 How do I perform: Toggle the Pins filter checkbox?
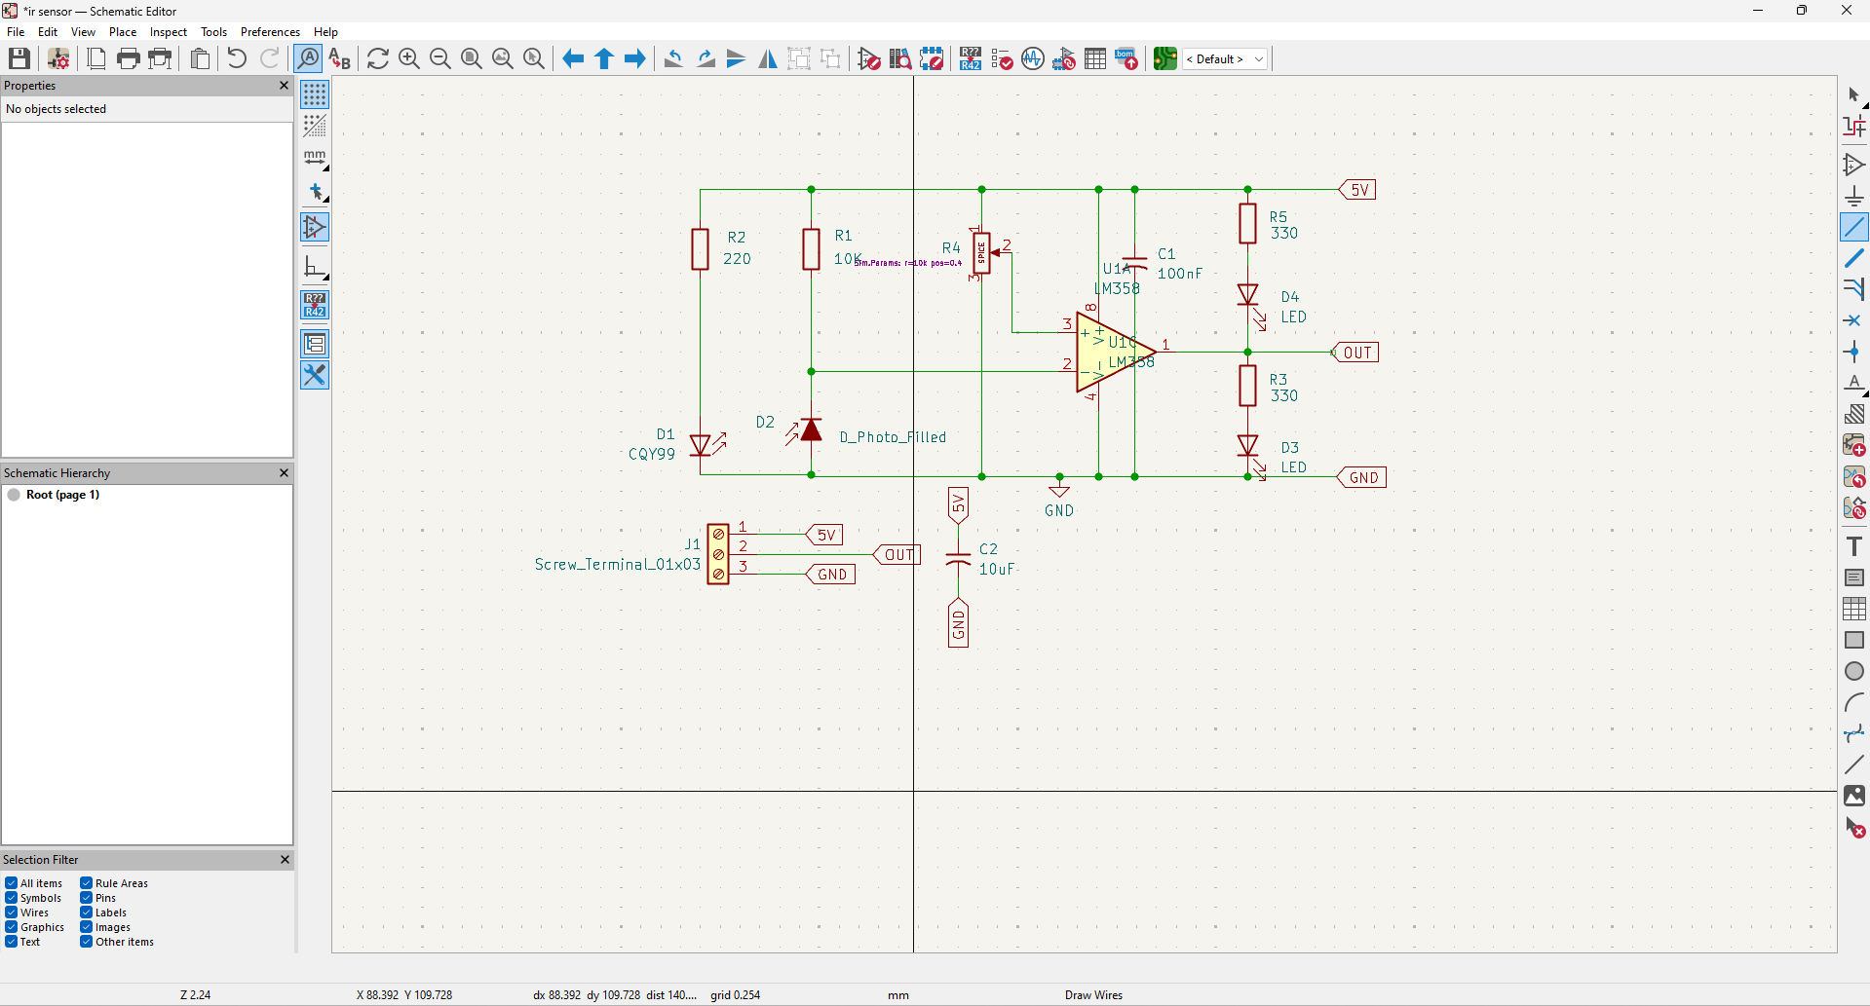coord(86,898)
